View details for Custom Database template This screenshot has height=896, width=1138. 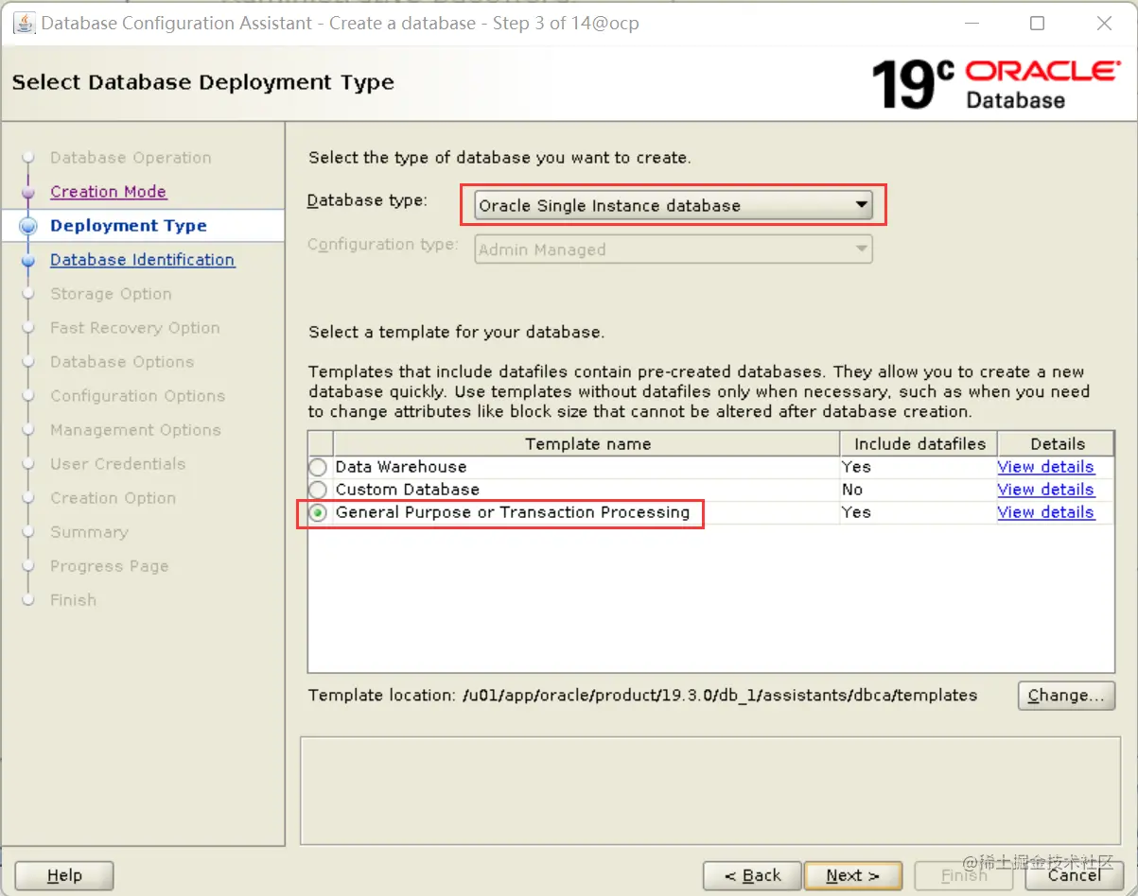[x=1045, y=490]
